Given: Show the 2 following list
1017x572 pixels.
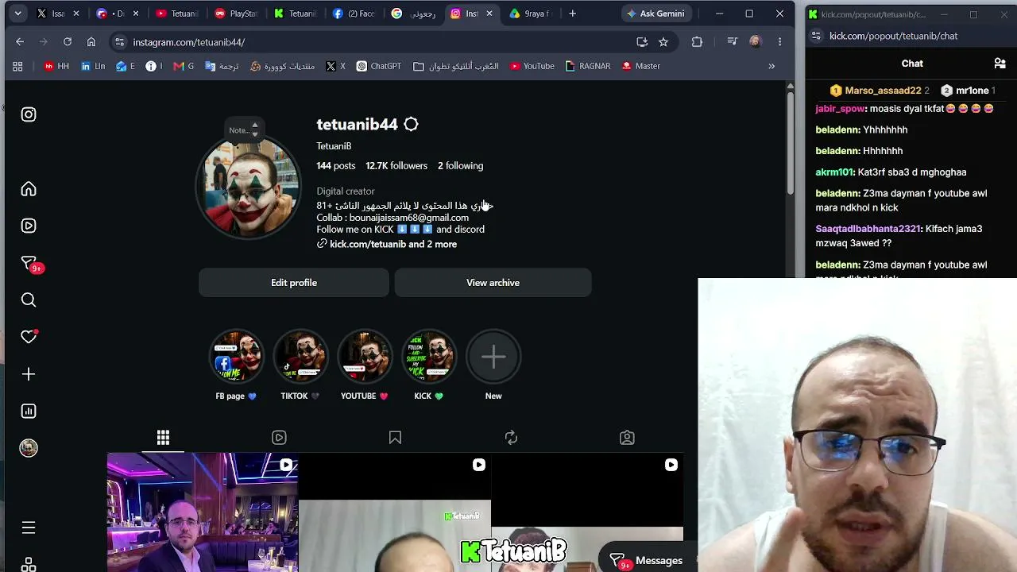Looking at the screenshot, I should click(460, 166).
